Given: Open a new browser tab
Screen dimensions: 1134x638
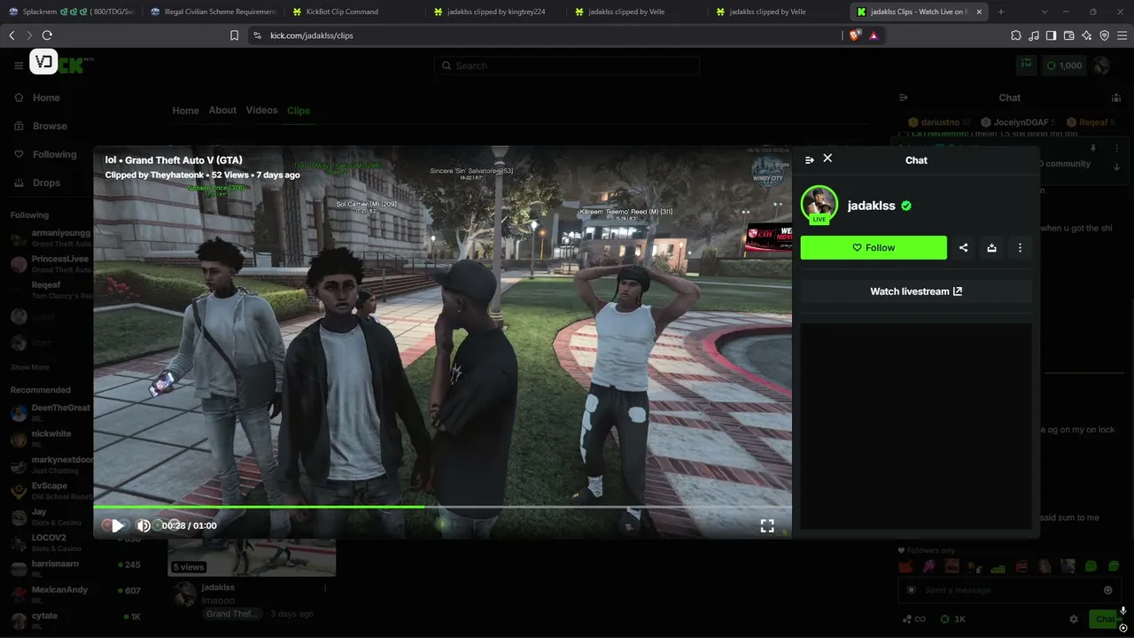Looking at the screenshot, I should coord(1001,12).
